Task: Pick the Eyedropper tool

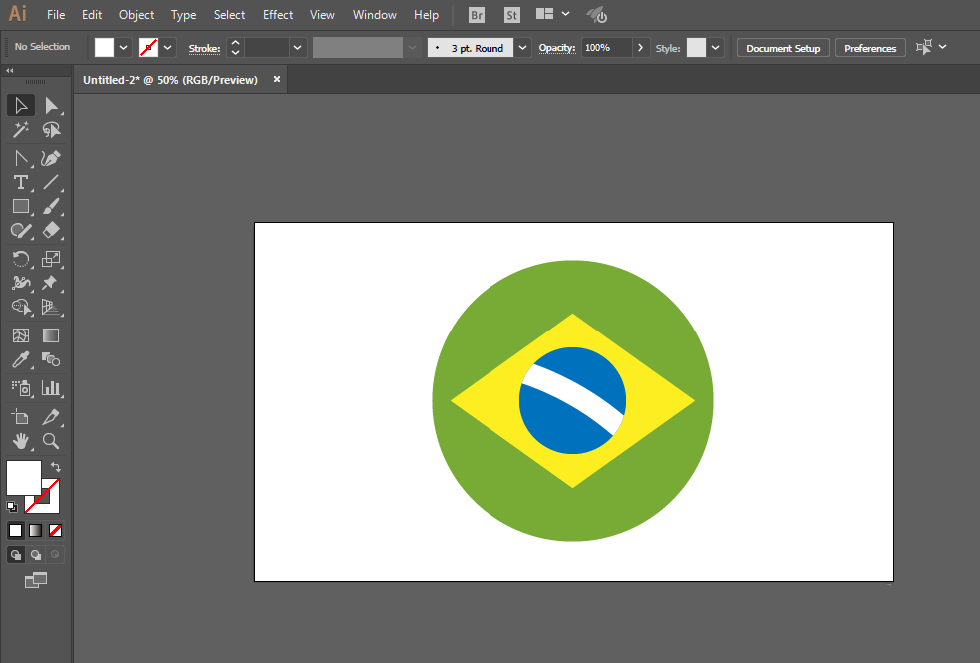Action: 21,359
